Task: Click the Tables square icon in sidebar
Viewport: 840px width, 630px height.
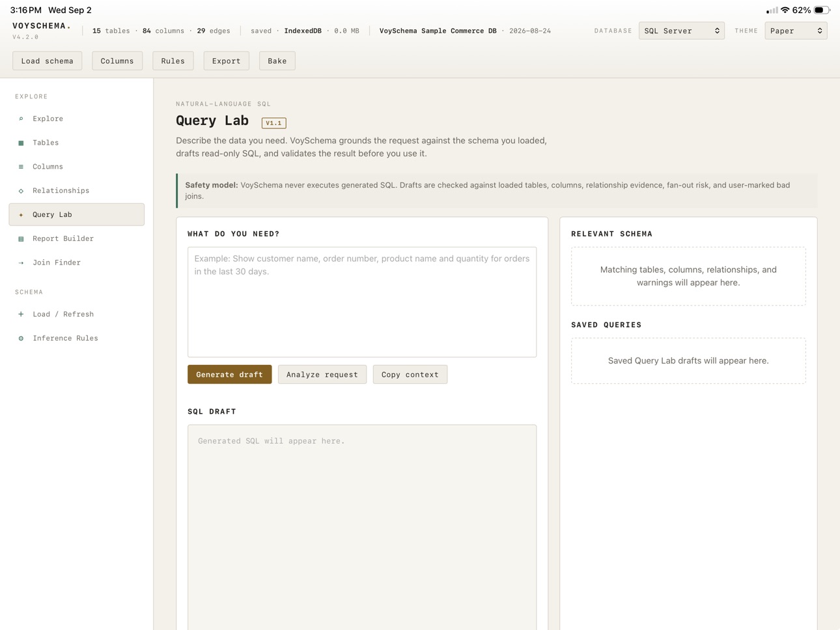Action: [21, 143]
